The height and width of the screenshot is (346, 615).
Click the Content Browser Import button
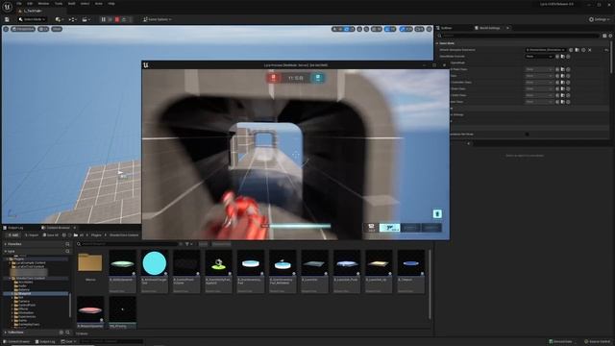32,235
